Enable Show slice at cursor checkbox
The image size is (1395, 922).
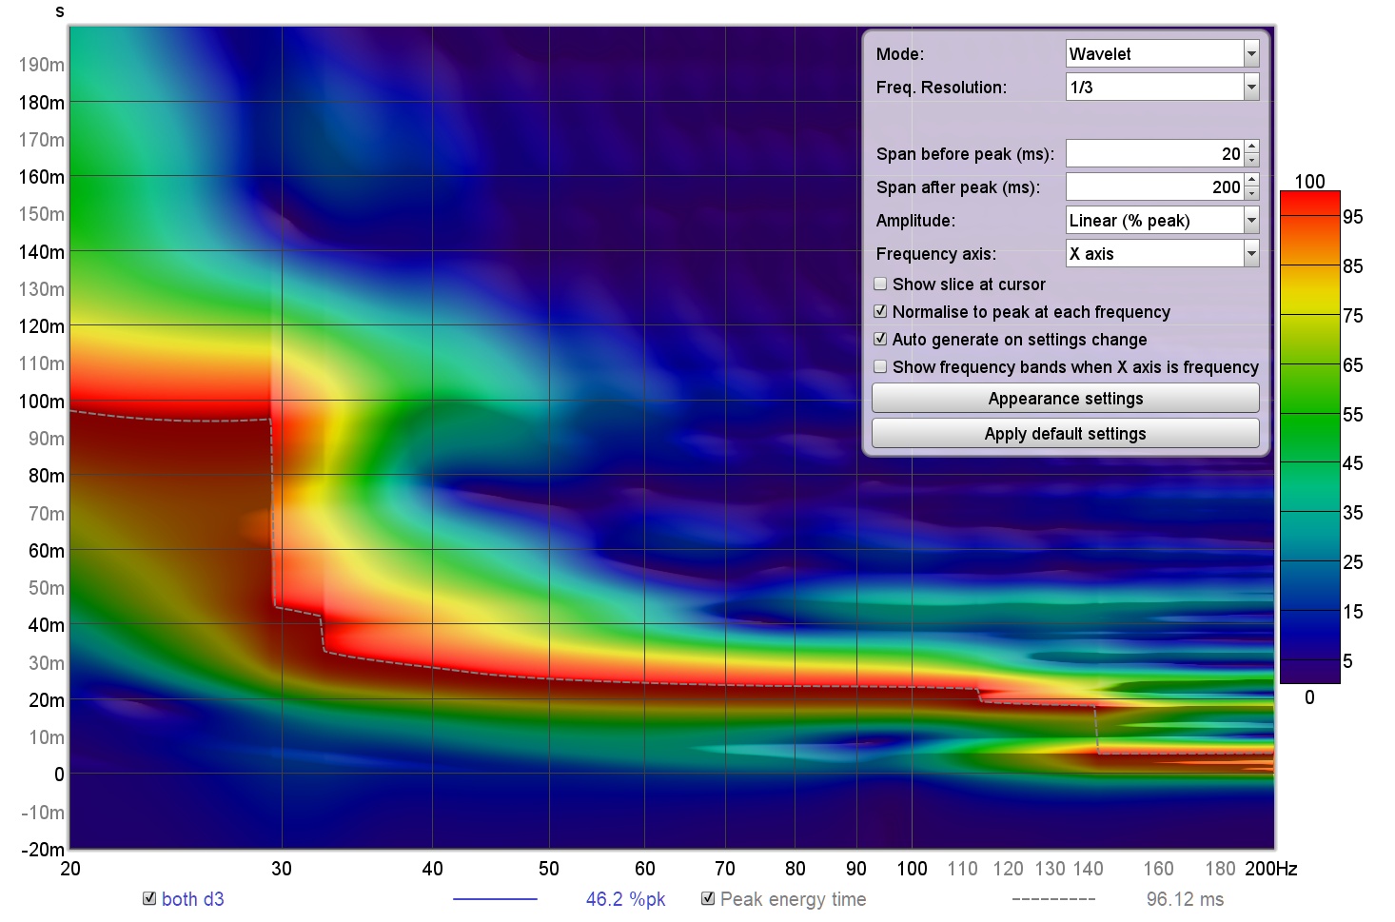tap(880, 284)
